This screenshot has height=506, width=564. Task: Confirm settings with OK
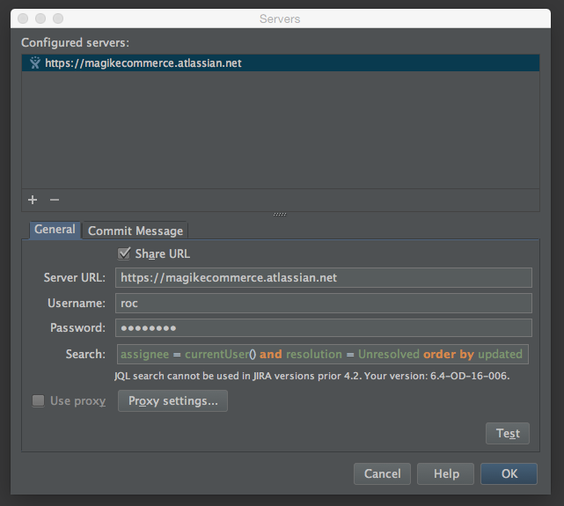coord(509,473)
